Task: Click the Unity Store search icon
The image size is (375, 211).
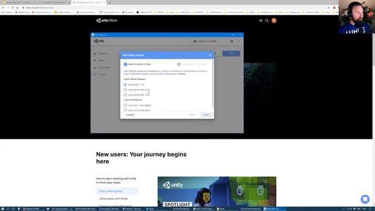Action: [x=267, y=21]
